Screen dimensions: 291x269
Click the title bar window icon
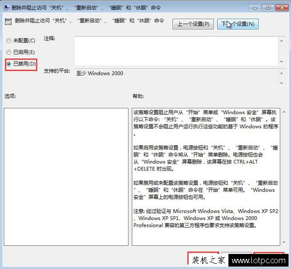pyautogui.click(x=6, y=8)
